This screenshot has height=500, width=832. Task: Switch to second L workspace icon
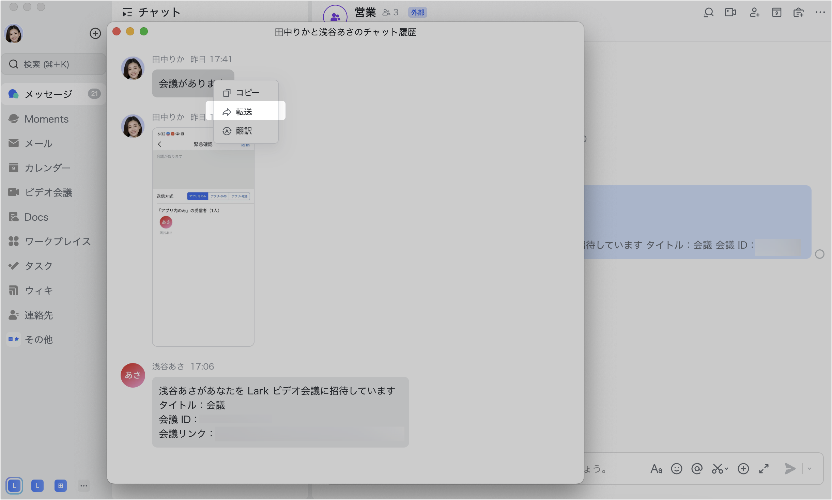[37, 486]
